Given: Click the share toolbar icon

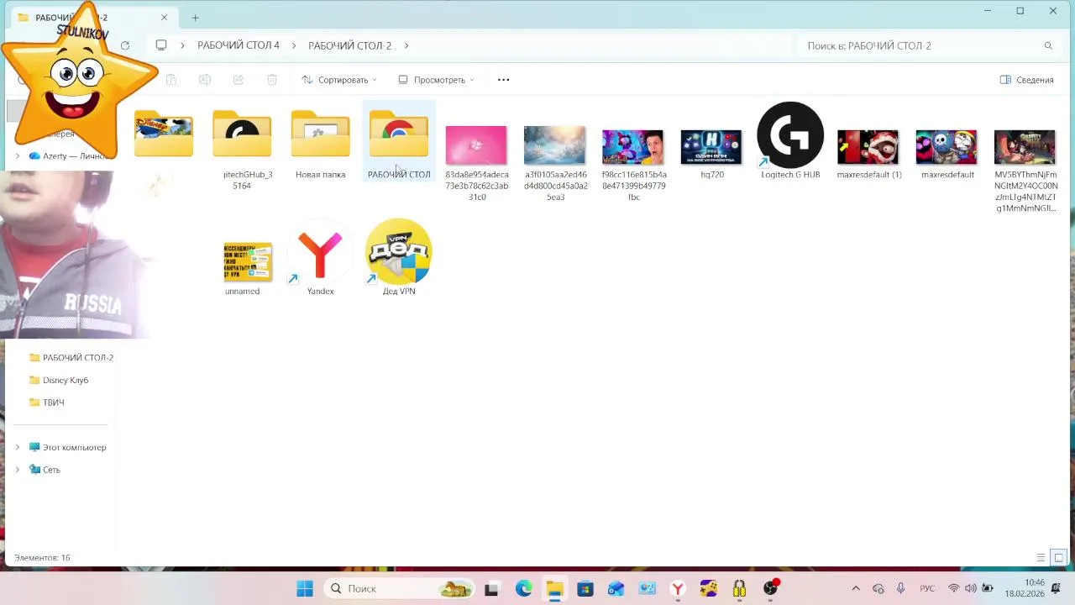Looking at the screenshot, I should (239, 80).
